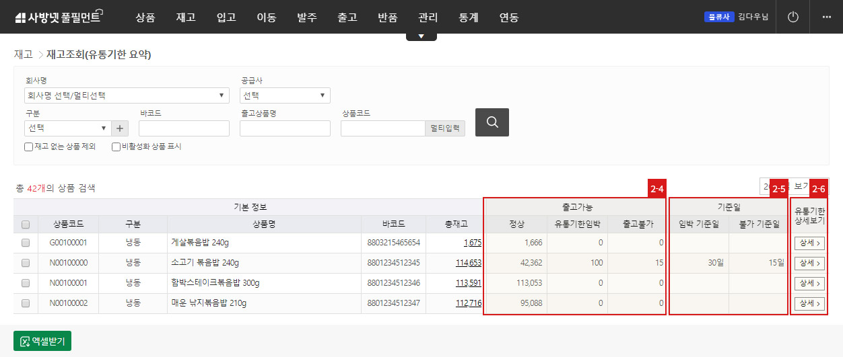This screenshot has width=843, height=357.
Task: Check the row checkbox for N00100000
Action: (26, 263)
